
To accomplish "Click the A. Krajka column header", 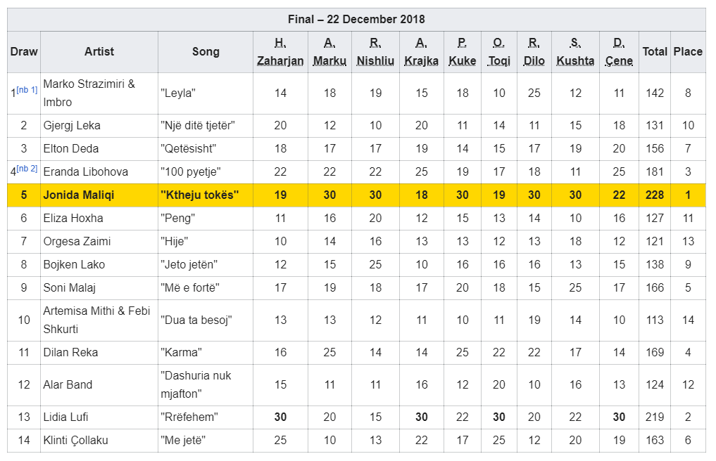I will [421, 52].
